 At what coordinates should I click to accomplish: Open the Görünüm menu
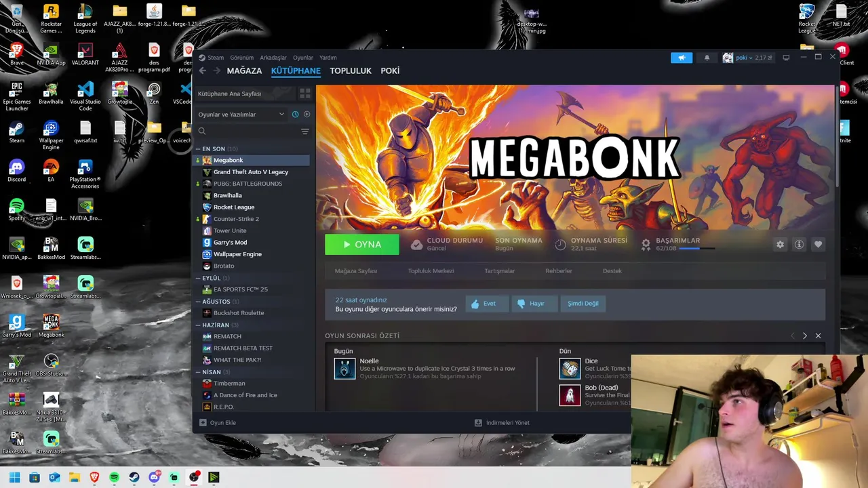241,58
